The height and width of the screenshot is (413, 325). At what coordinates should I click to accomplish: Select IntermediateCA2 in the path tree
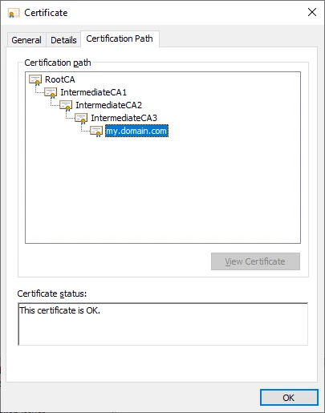tap(108, 105)
